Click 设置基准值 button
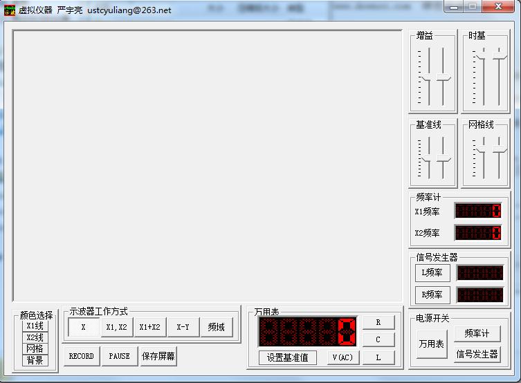This screenshot has width=521, height=383. coord(288,357)
